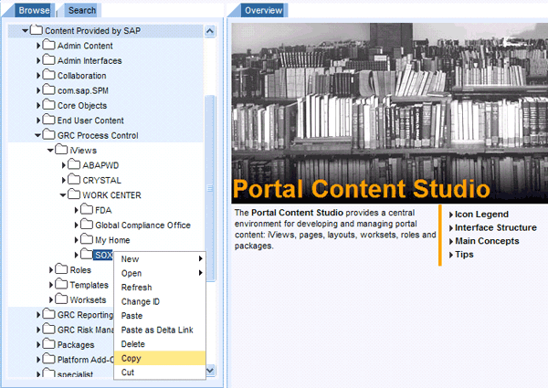
Task: Choose Paste as Delta Link
Action: [x=160, y=330]
